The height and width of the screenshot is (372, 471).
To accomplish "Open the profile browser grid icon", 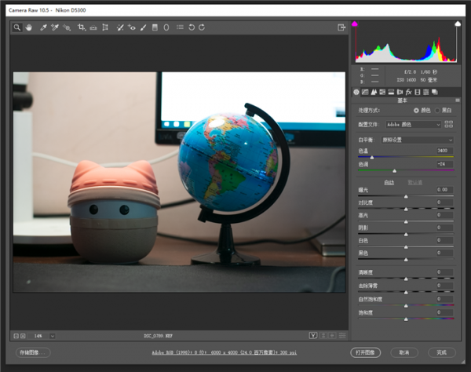I will (x=449, y=124).
